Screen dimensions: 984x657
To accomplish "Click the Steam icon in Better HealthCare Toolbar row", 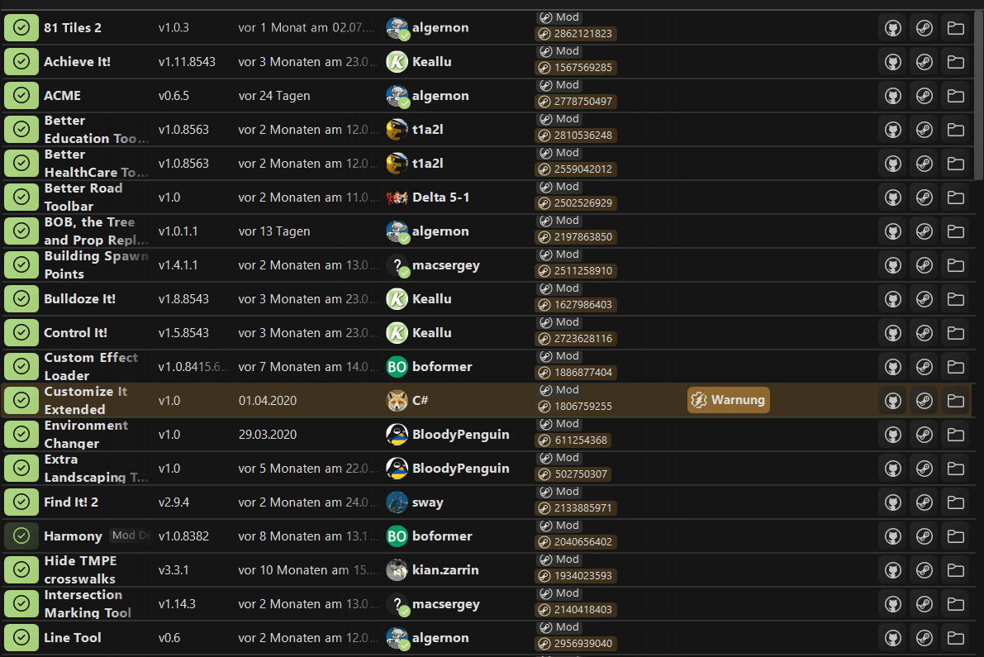I will click(x=925, y=163).
